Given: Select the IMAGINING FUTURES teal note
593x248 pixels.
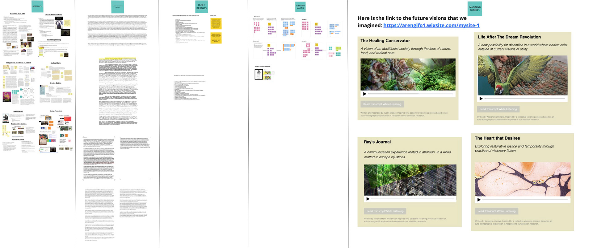Looking at the screenshot, I should (x=474, y=9).
